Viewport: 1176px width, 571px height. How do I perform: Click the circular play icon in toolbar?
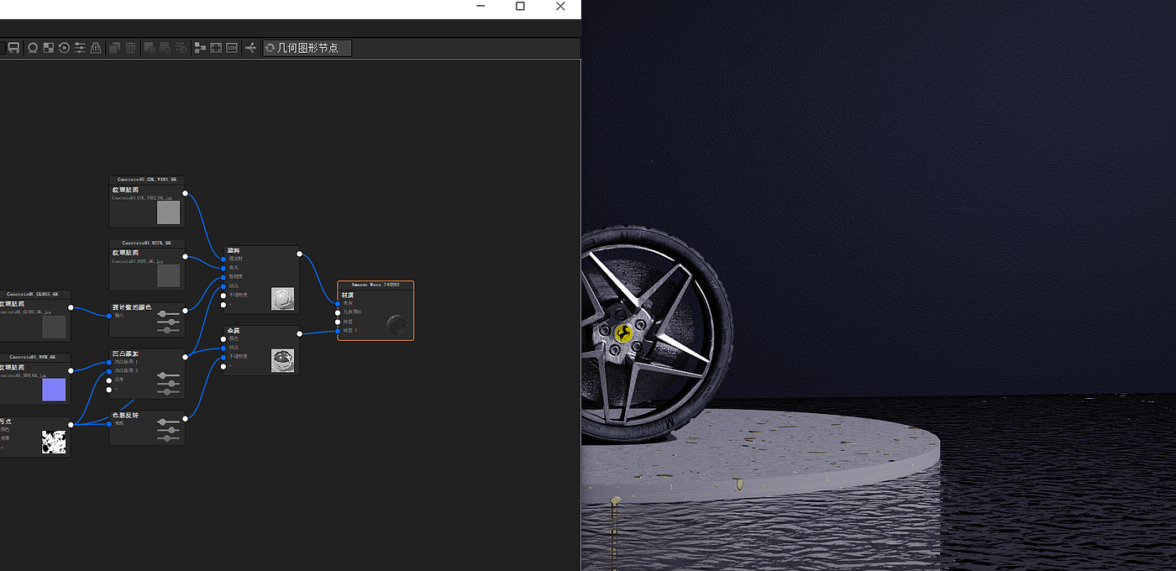pos(64,49)
